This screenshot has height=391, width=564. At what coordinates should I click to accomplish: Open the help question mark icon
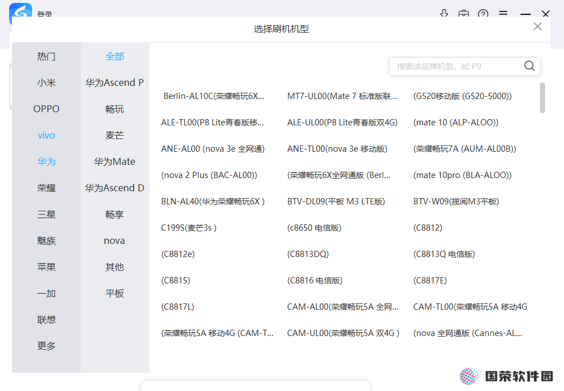483,13
